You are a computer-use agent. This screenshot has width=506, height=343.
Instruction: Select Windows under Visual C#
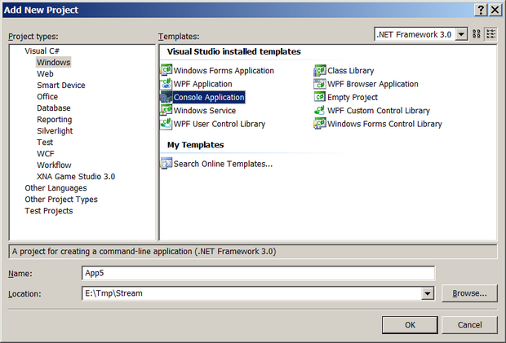[54, 62]
